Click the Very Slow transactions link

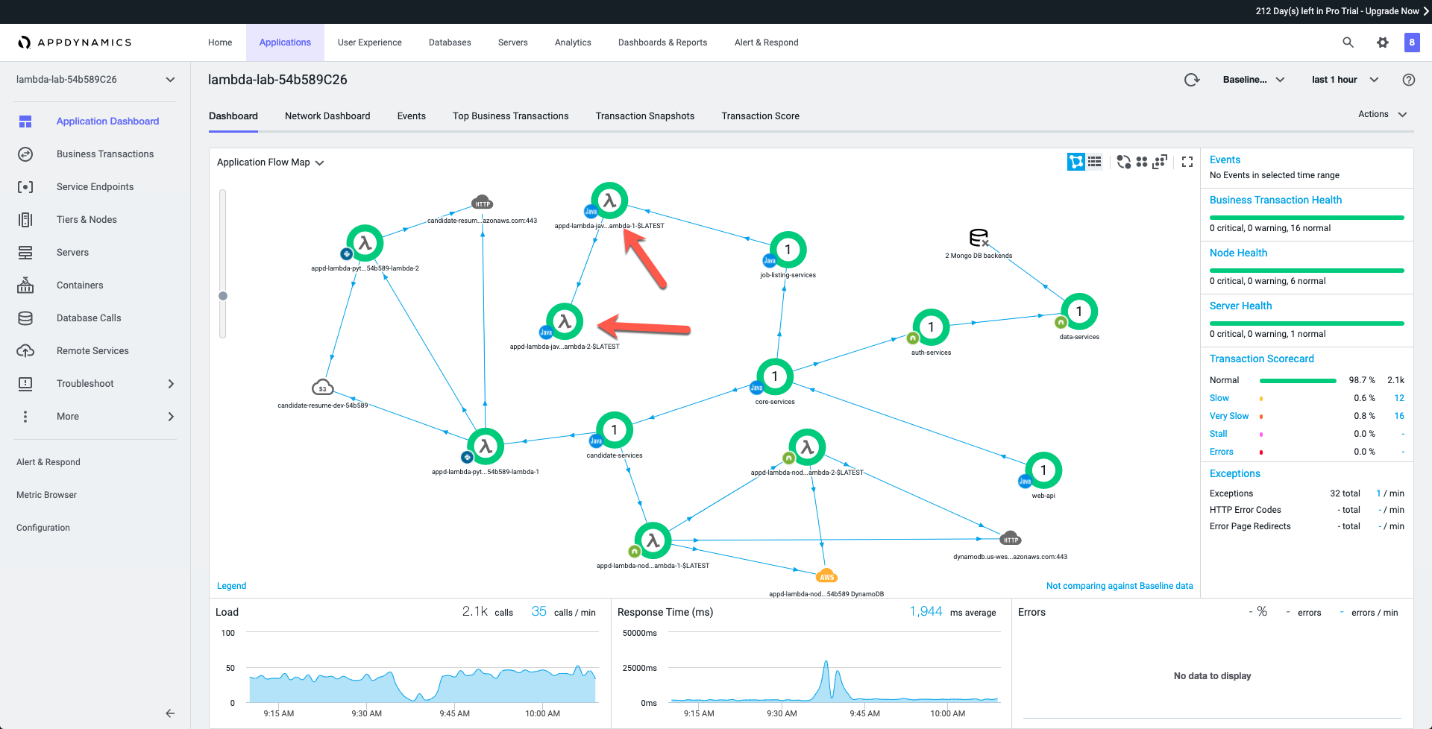coord(1228,416)
